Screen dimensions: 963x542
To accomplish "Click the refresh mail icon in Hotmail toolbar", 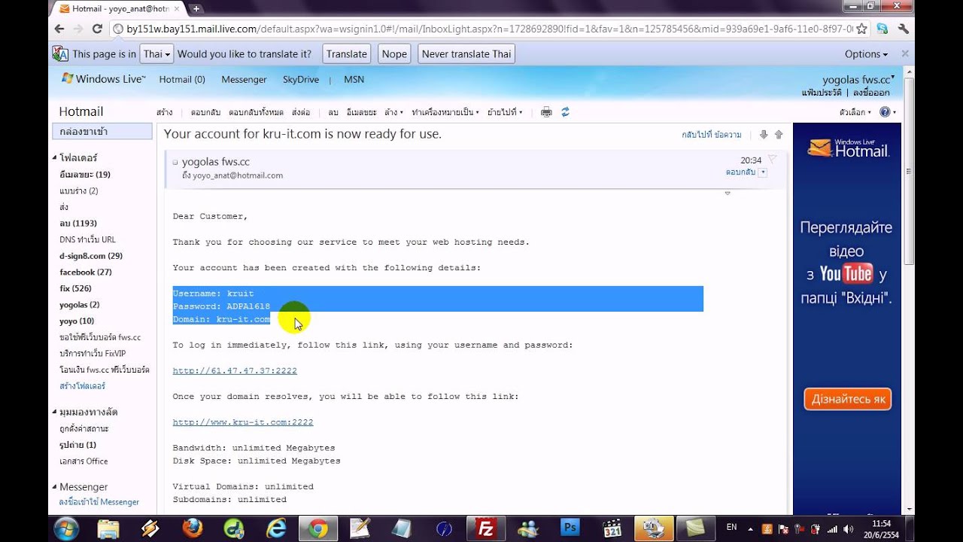I will [565, 112].
